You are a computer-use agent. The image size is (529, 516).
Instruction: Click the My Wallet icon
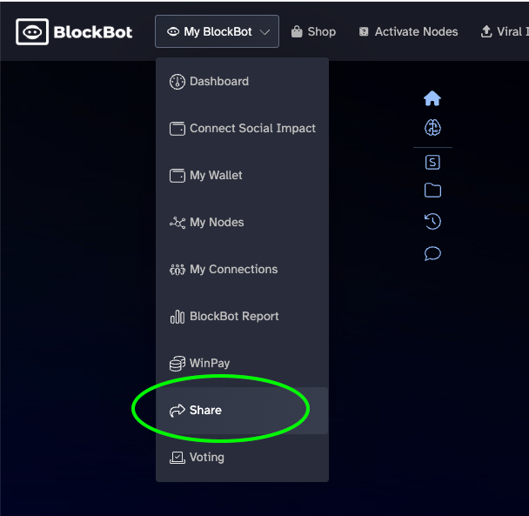pos(177,176)
